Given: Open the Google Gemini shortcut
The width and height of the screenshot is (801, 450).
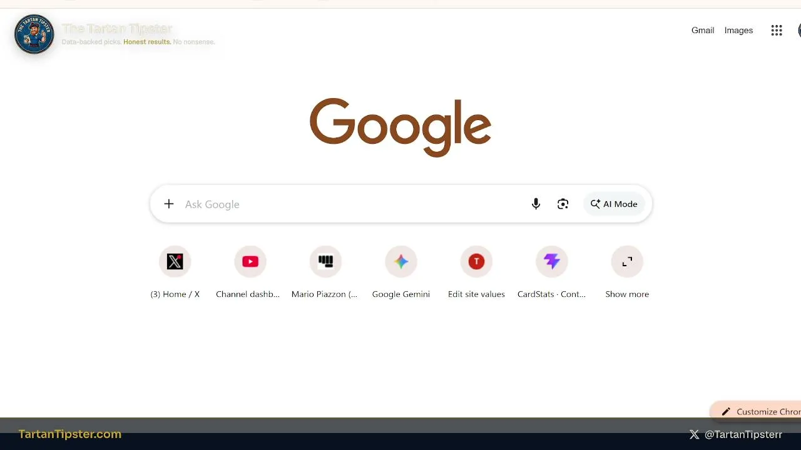Looking at the screenshot, I should 401,261.
